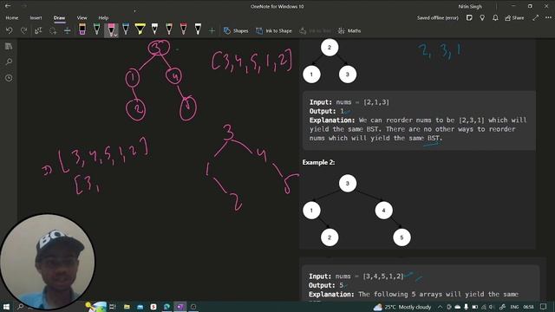Click the Input: nums = [2,1,3] line

tap(349, 102)
